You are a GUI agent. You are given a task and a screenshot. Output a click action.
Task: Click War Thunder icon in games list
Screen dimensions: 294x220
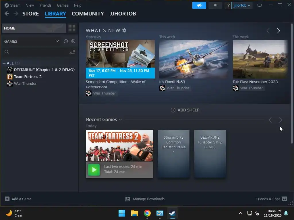tap(9, 84)
